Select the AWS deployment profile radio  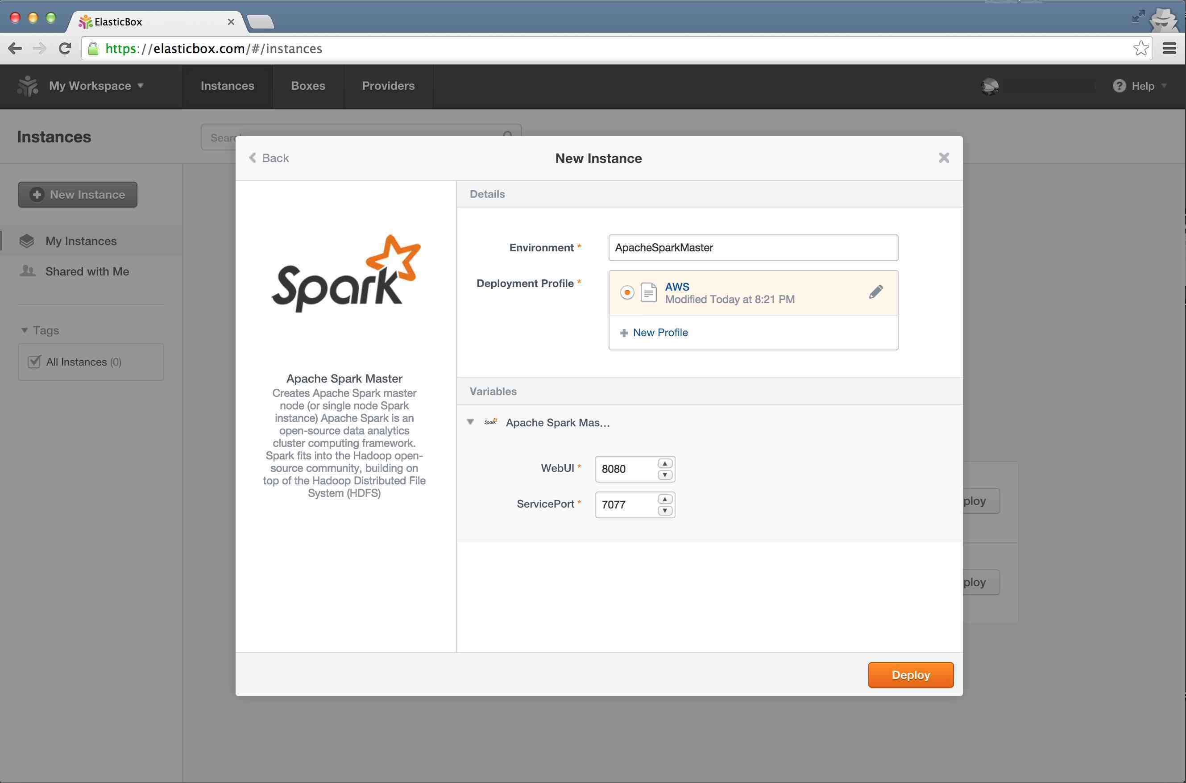(627, 292)
